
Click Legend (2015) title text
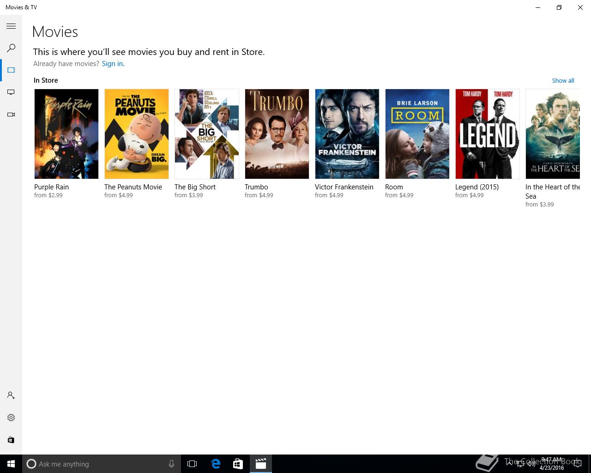pyautogui.click(x=477, y=187)
